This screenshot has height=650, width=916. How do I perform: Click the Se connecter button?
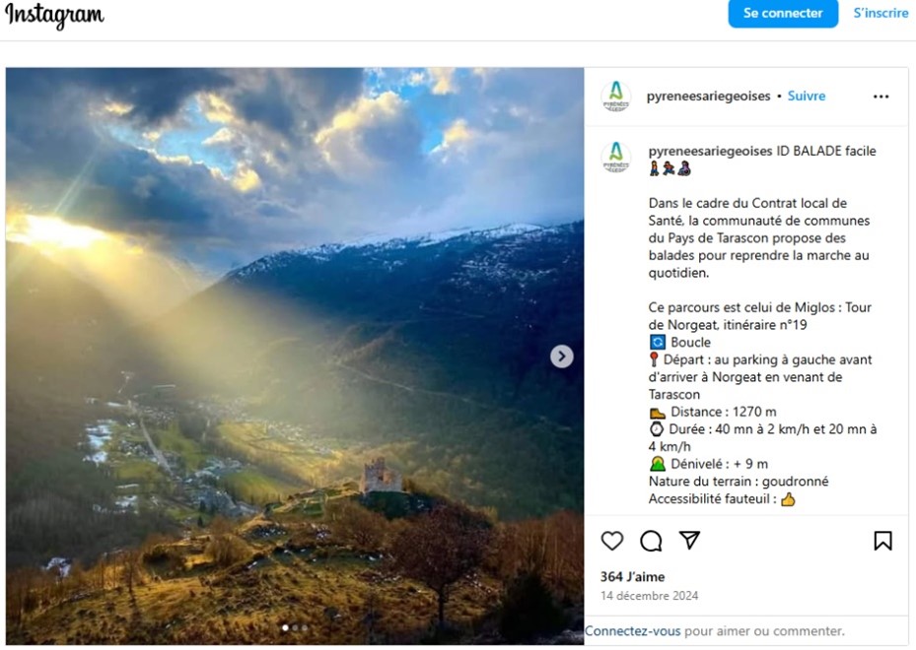click(782, 13)
